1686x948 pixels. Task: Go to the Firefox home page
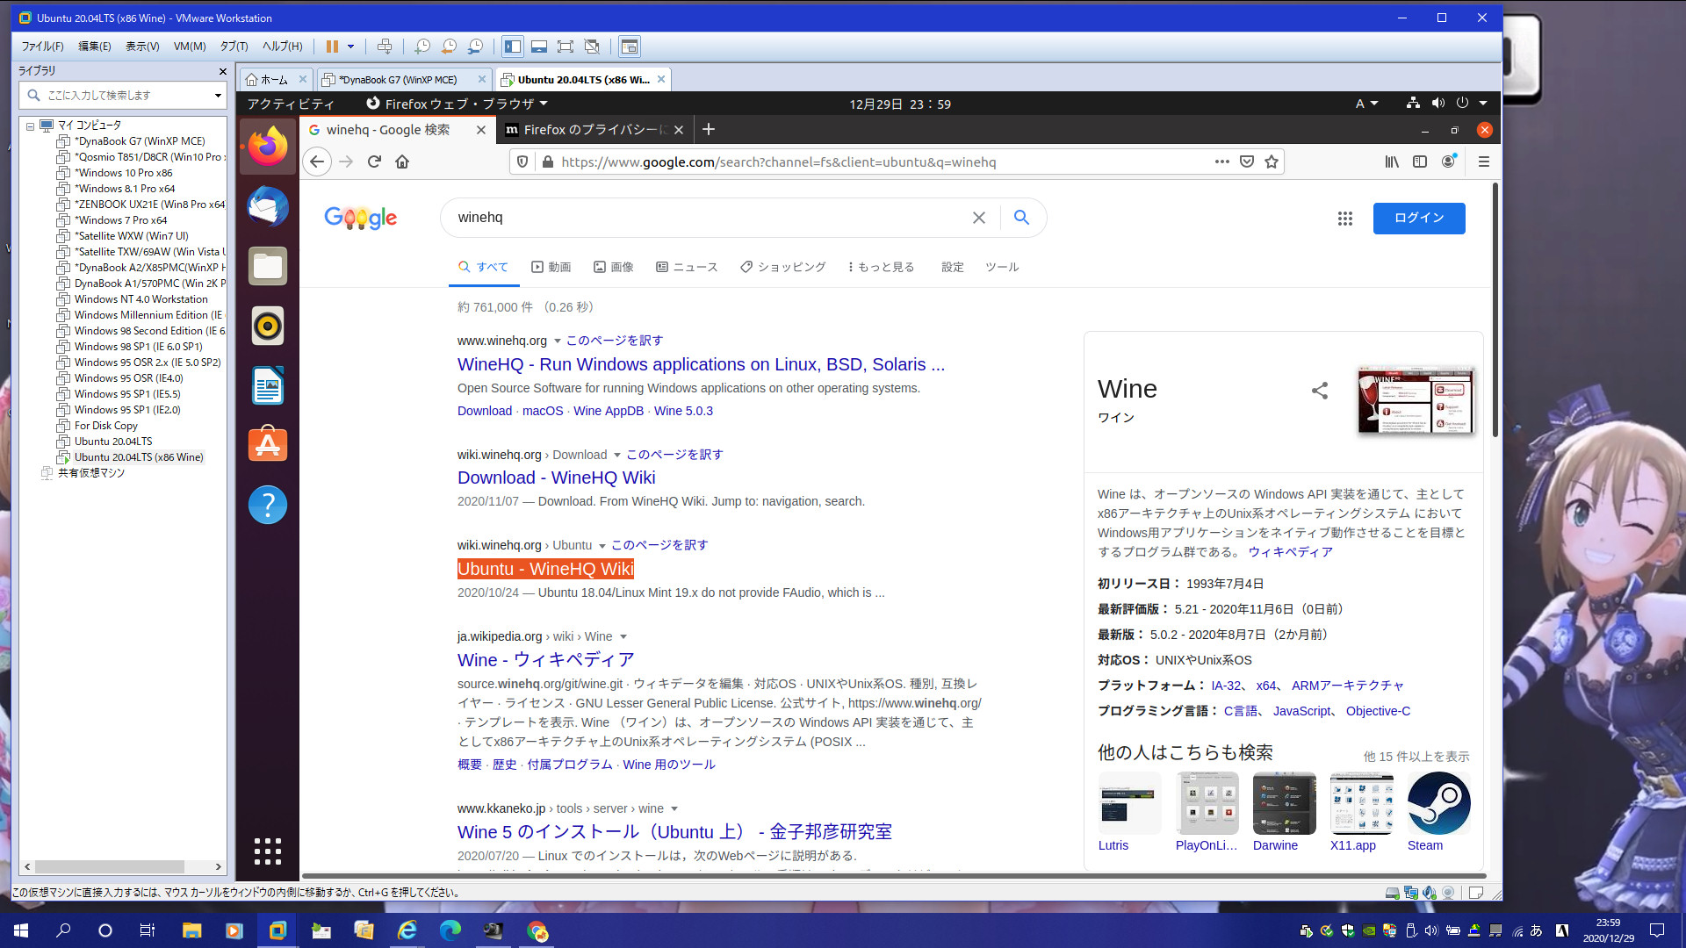click(x=402, y=162)
